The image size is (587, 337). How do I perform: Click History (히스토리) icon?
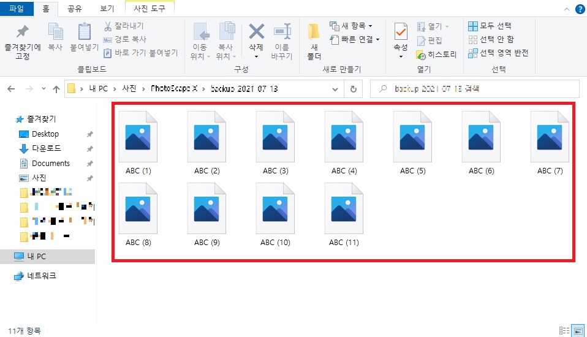coord(421,55)
